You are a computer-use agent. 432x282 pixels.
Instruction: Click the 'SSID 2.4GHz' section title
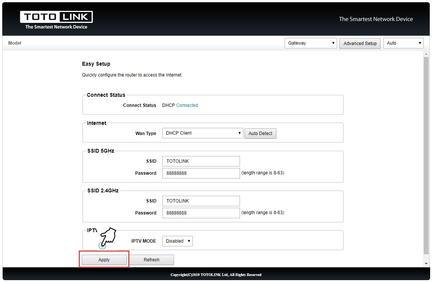[103, 190]
